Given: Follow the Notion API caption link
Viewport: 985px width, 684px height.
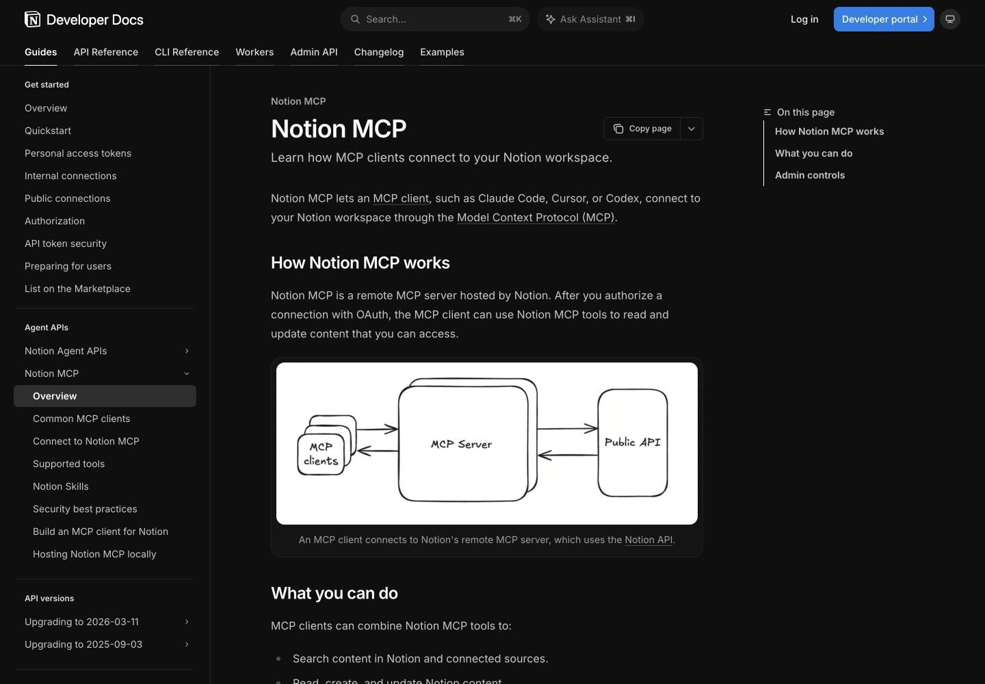Looking at the screenshot, I should pyautogui.click(x=648, y=540).
